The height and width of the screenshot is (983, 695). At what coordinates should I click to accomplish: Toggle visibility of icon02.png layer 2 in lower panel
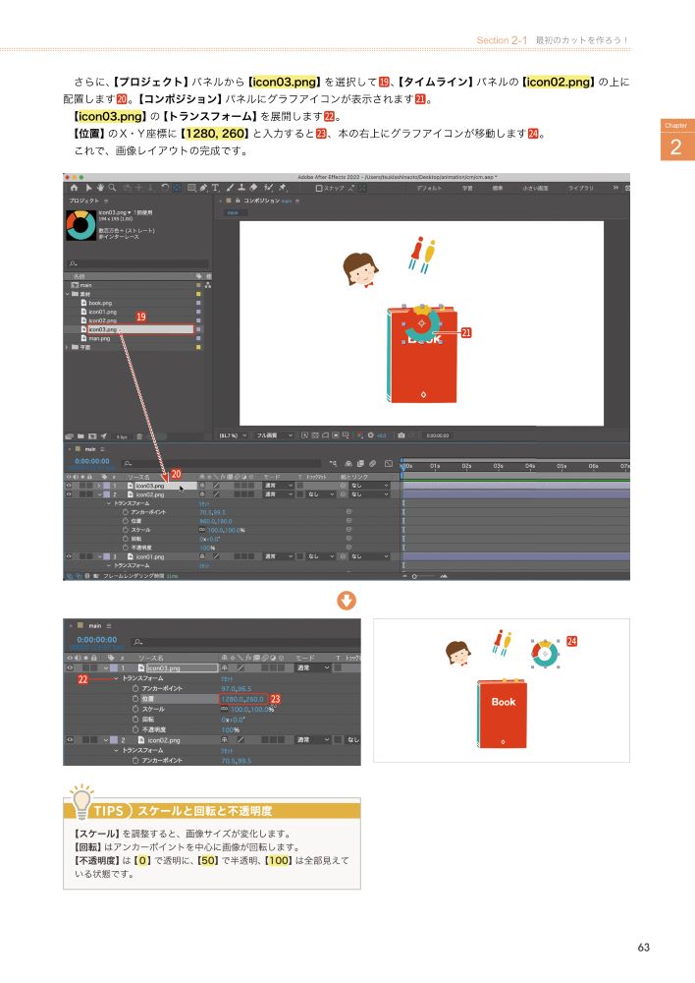tap(69, 739)
